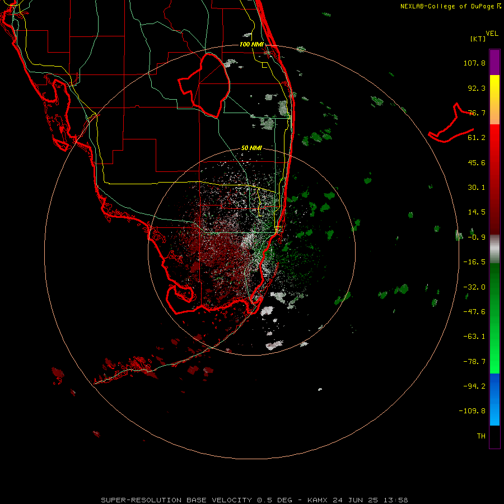Select the 45.6 legend value

point(477,162)
